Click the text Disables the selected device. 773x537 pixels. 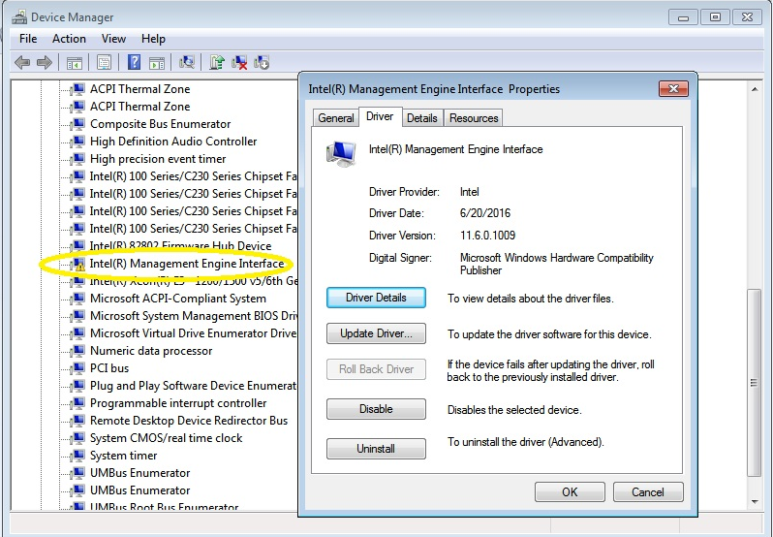click(514, 410)
